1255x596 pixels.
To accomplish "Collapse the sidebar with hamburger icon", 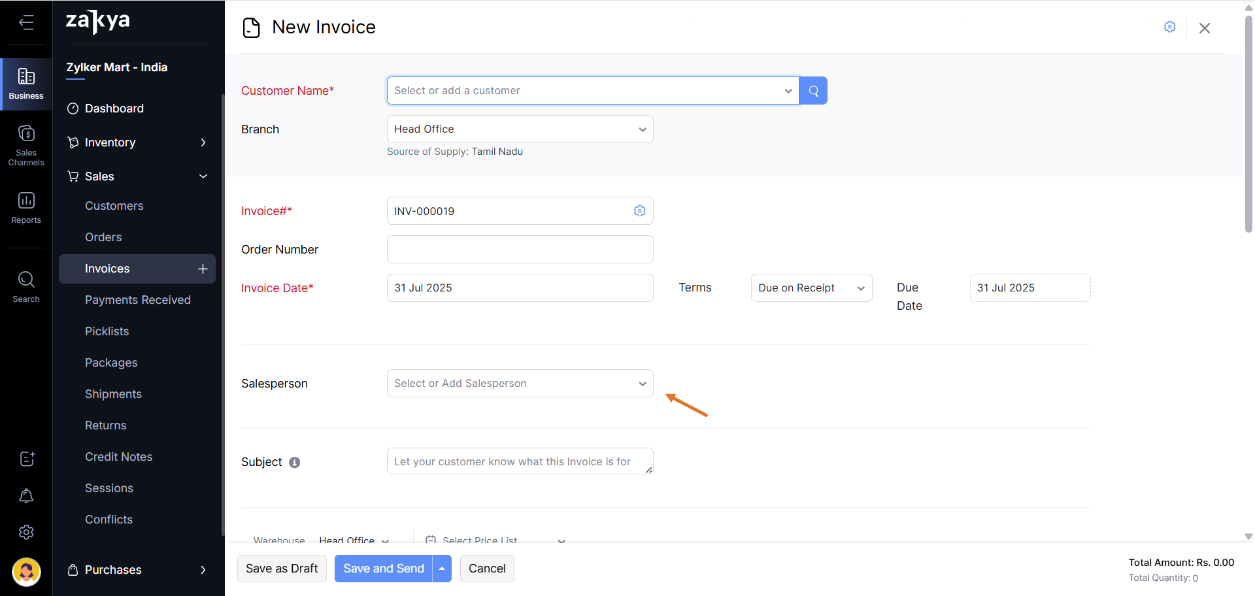I will click(26, 23).
